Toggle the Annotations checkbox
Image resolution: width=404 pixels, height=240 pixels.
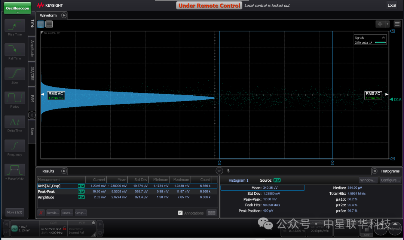pyautogui.click(x=180, y=213)
